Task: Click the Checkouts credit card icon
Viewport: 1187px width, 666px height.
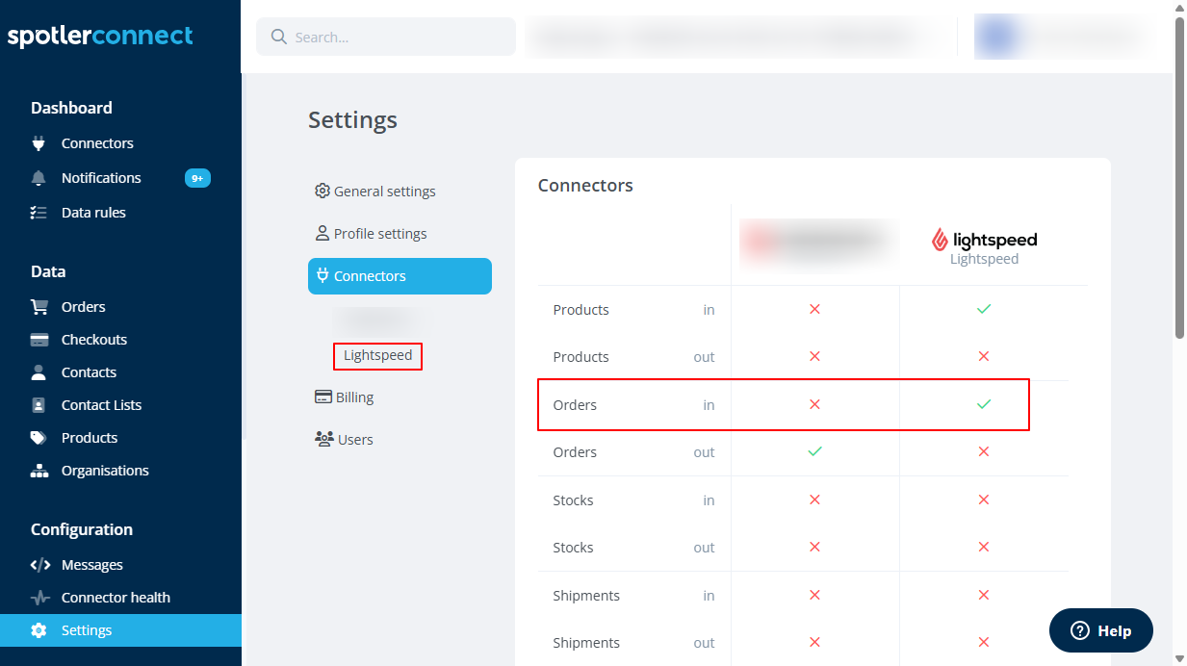Action: 39,340
